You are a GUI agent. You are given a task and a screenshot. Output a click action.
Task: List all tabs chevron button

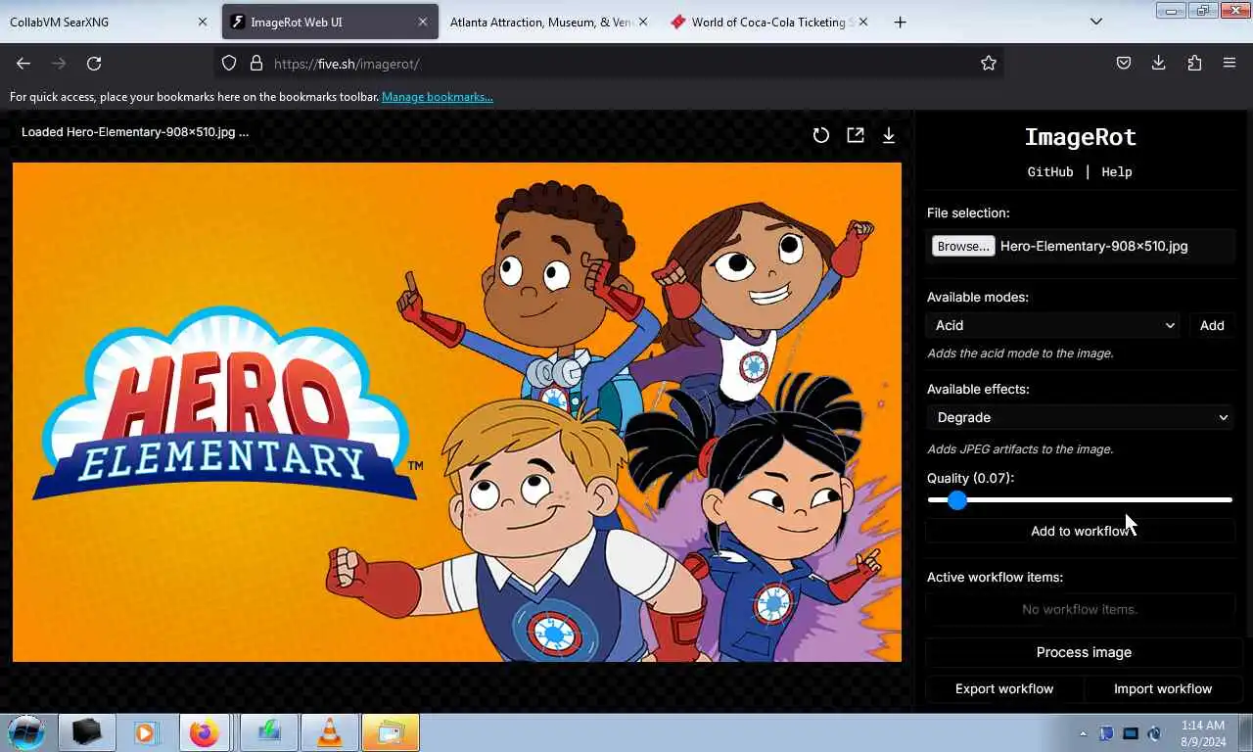click(1096, 22)
